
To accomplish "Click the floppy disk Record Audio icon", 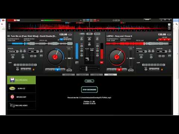I will click(x=12, y=80).
